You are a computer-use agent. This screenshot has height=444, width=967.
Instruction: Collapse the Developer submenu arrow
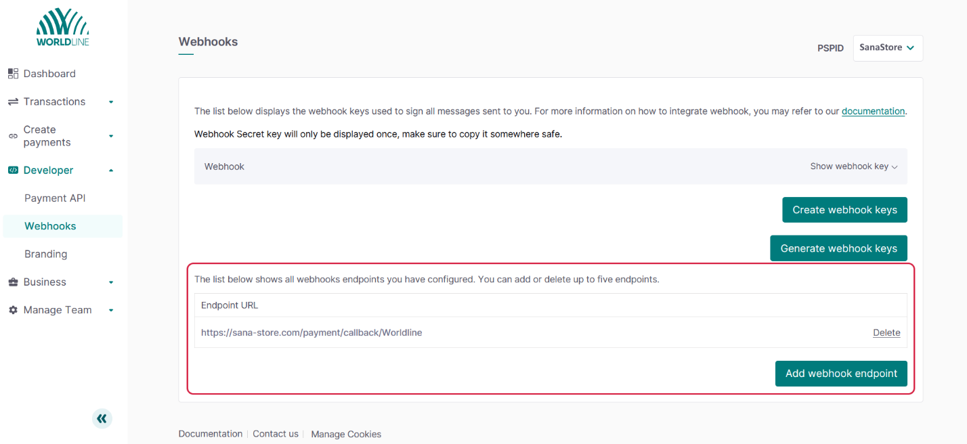pyautogui.click(x=111, y=171)
